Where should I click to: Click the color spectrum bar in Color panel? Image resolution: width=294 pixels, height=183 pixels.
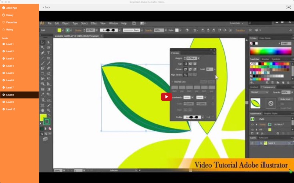click(270, 51)
